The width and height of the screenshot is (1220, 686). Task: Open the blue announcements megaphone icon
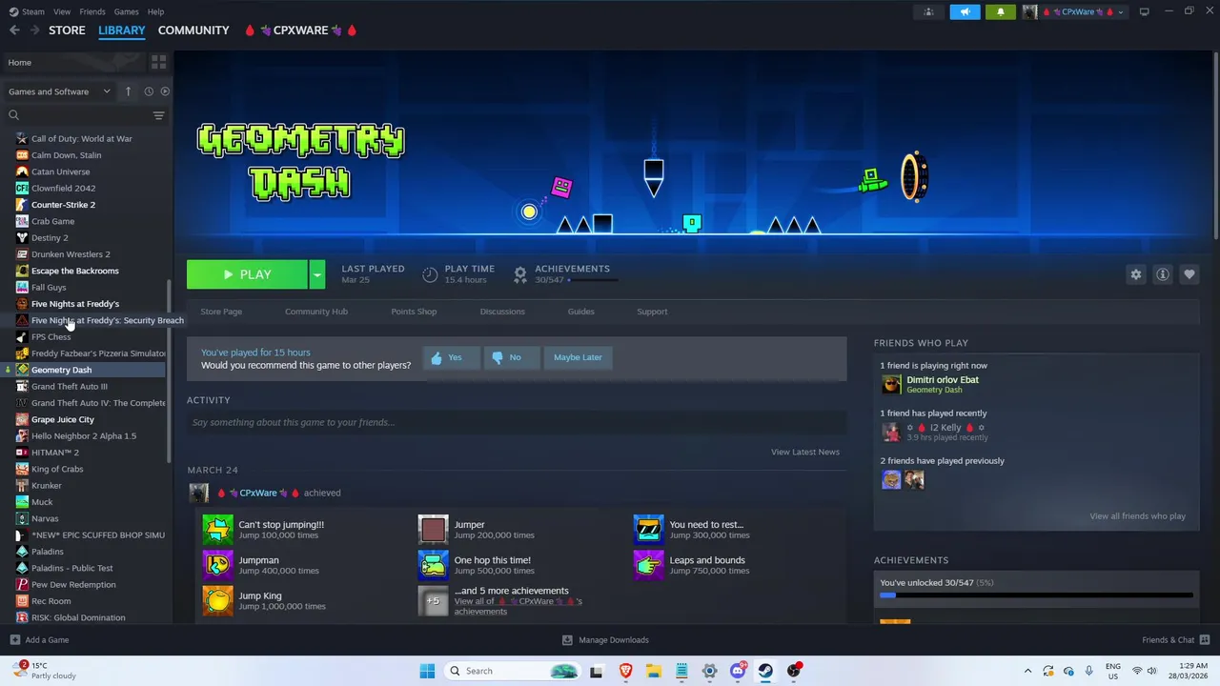tap(965, 11)
